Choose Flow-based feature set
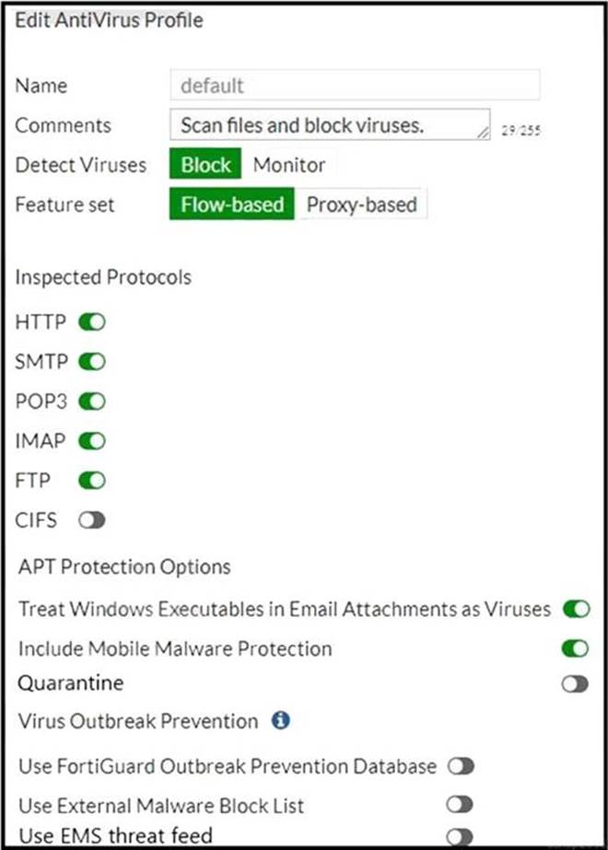The height and width of the screenshot is (850, 608). tap(232, 204)
